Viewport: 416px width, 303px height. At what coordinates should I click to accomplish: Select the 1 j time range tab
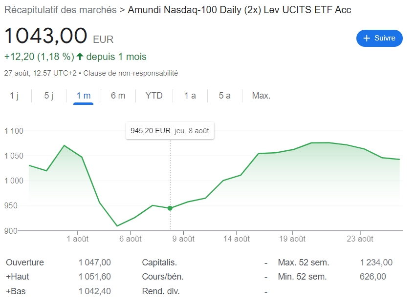(14, 95)
